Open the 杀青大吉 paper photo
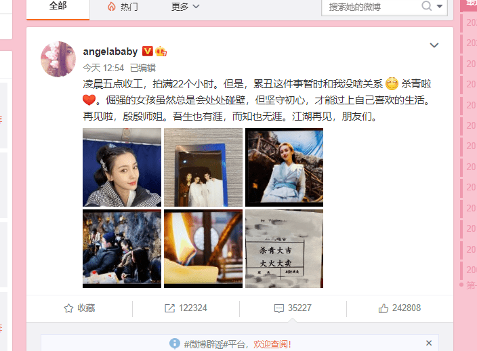The width and height of the screenshot is (477, 351). point(284,249)
